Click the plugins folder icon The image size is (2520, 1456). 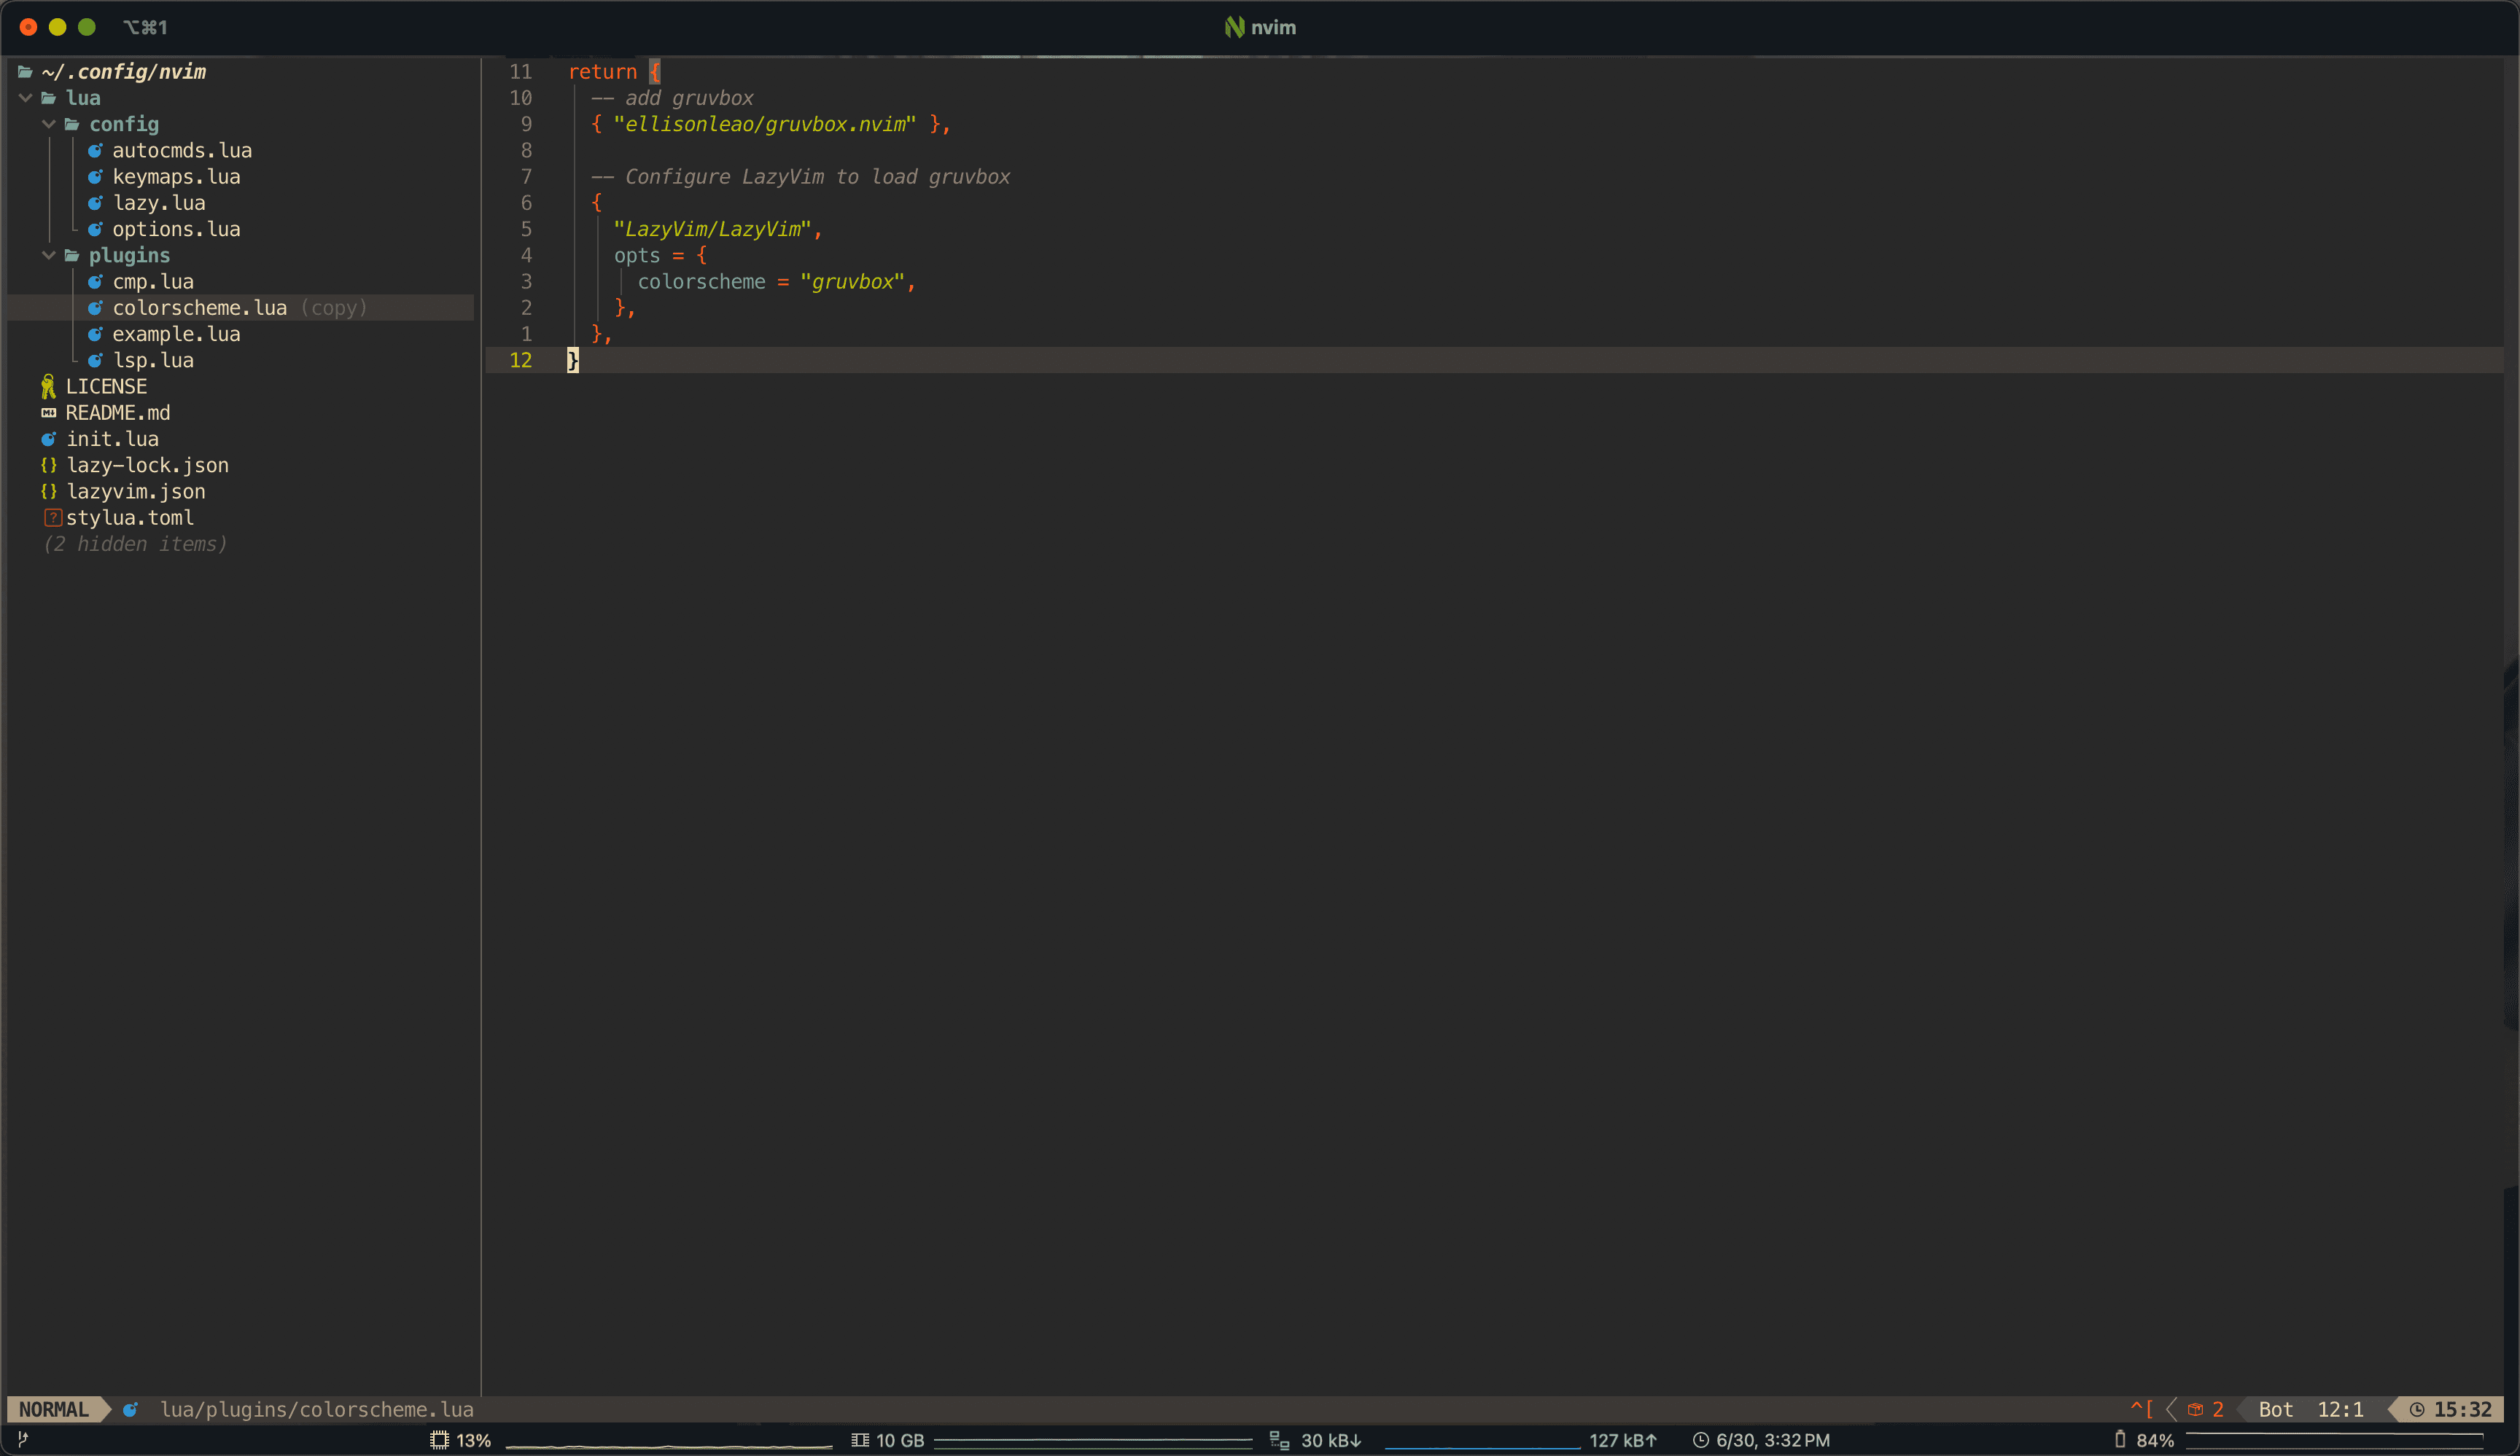coord(72,256)
